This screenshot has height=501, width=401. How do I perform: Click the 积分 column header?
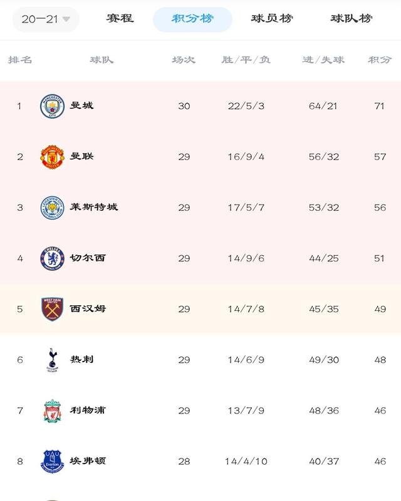380,60
